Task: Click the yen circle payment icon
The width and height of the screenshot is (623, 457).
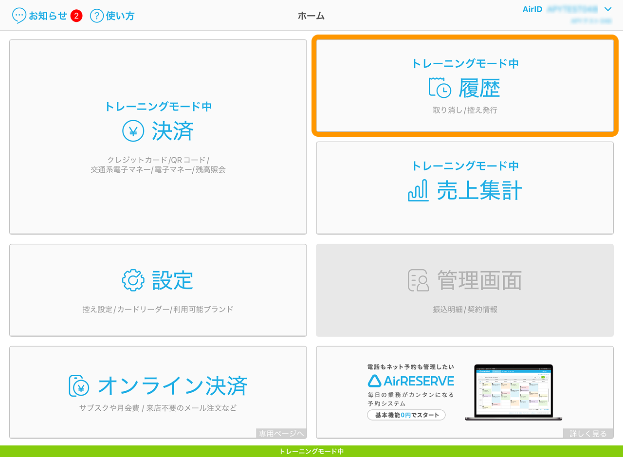Action: (x=133, y=131)
